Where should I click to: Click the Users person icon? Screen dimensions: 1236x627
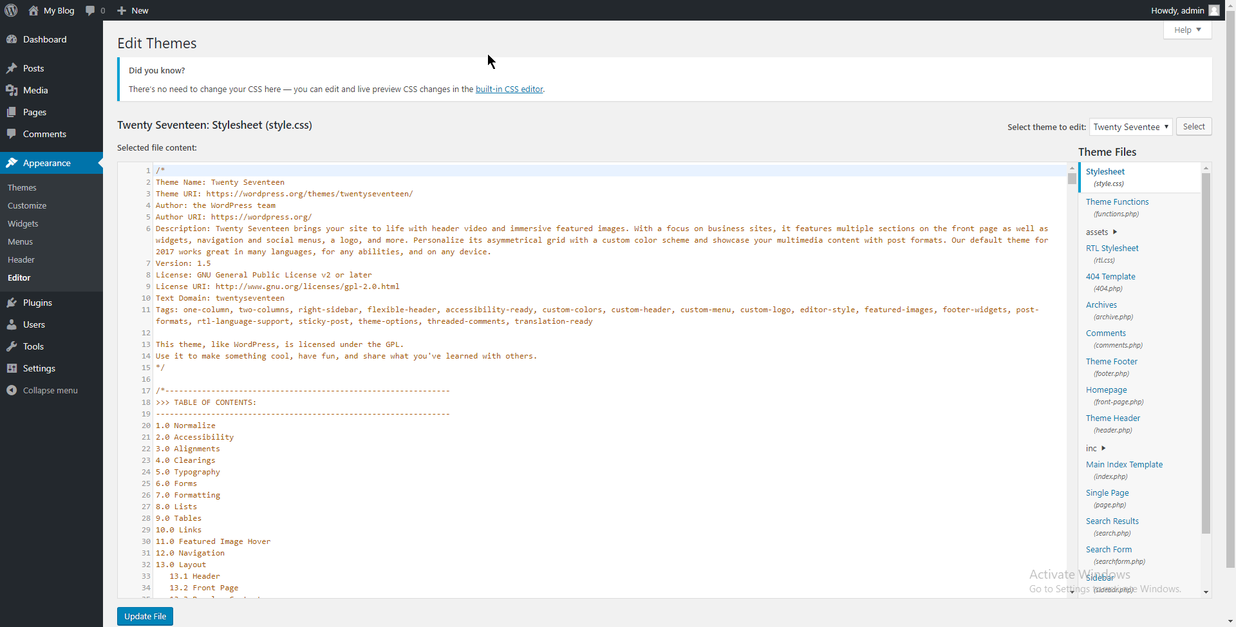click(12, 324)
